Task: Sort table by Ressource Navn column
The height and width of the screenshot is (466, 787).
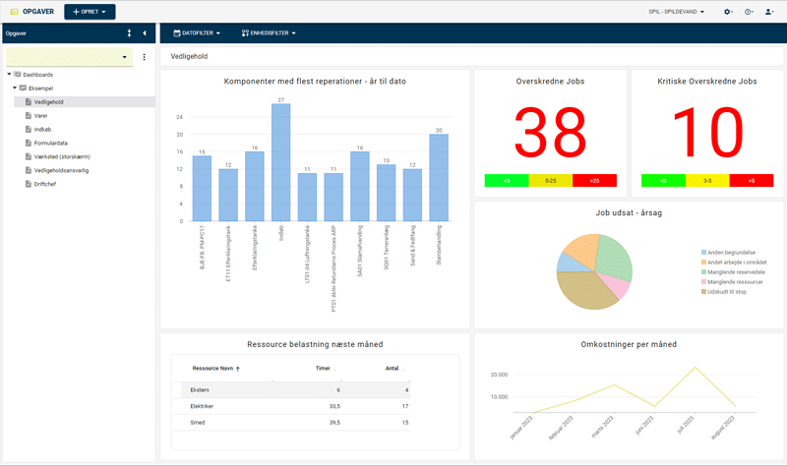Action: 216,369
